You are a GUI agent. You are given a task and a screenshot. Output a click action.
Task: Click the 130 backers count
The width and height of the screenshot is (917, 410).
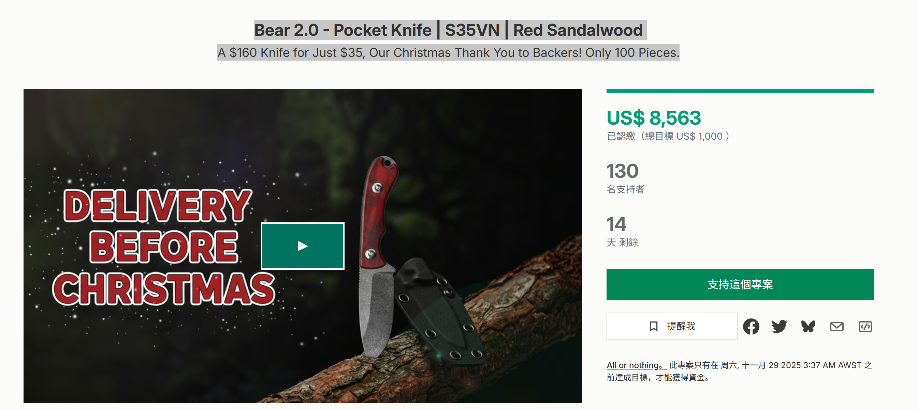click(622, 171)
